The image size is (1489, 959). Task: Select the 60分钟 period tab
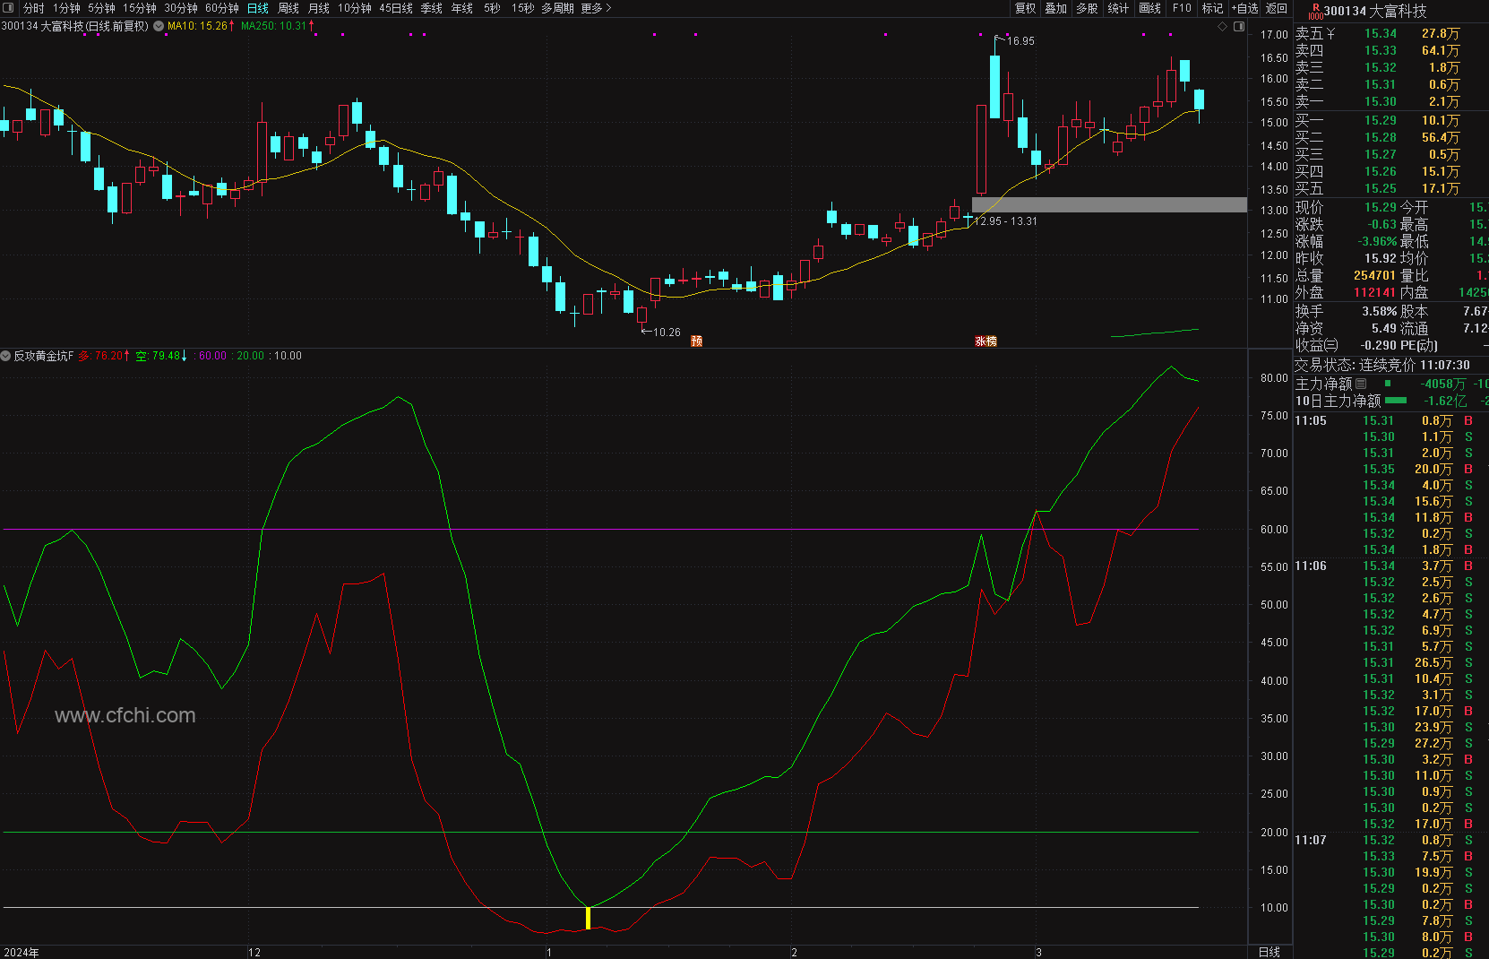222,8
